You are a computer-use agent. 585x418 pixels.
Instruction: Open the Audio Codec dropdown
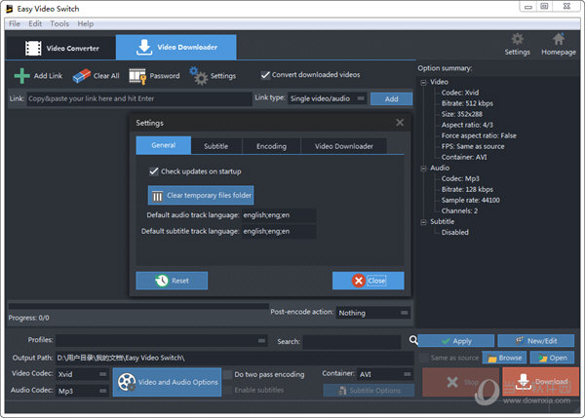(82, 391)
